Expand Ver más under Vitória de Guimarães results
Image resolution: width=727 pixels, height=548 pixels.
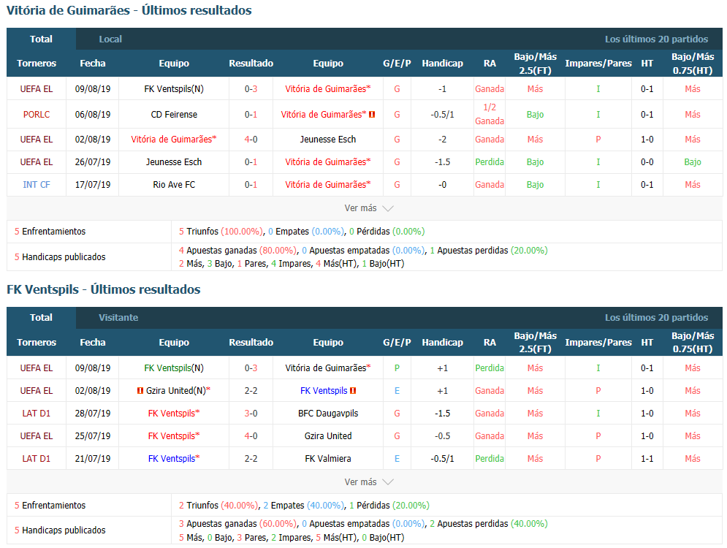pyautogui.click(x=368, y=208)
